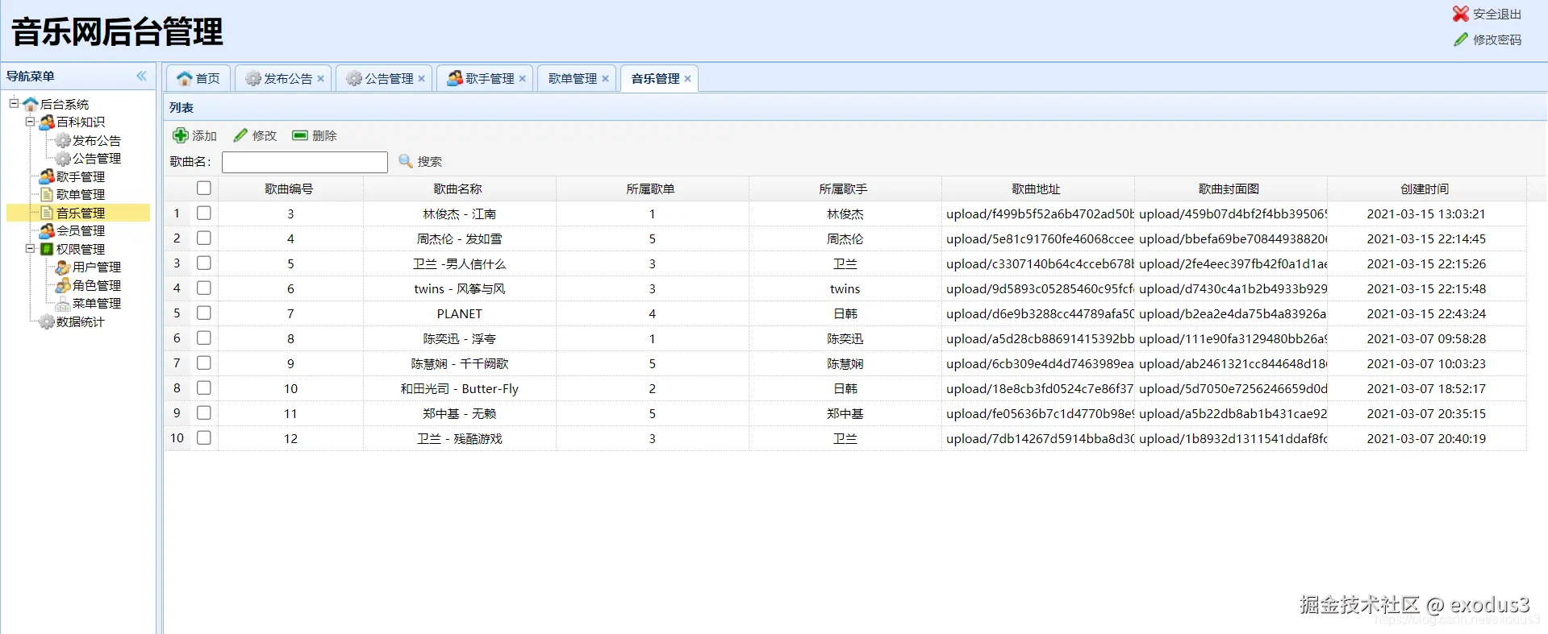1548x634 pixels.
Task: Click the people icon on 歌手管理 tab
Action: pyautogui.click(x=455, y=78)
